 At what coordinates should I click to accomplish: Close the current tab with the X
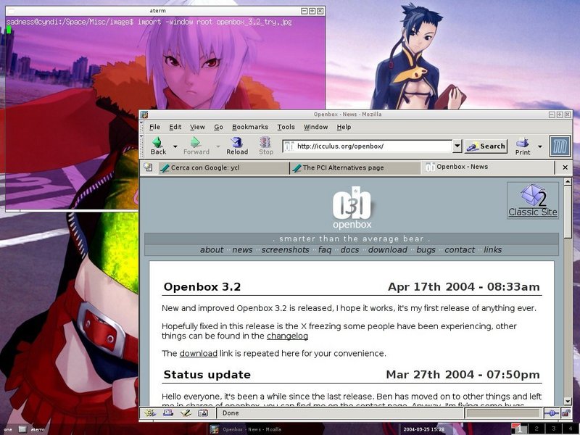coord(565,167)
